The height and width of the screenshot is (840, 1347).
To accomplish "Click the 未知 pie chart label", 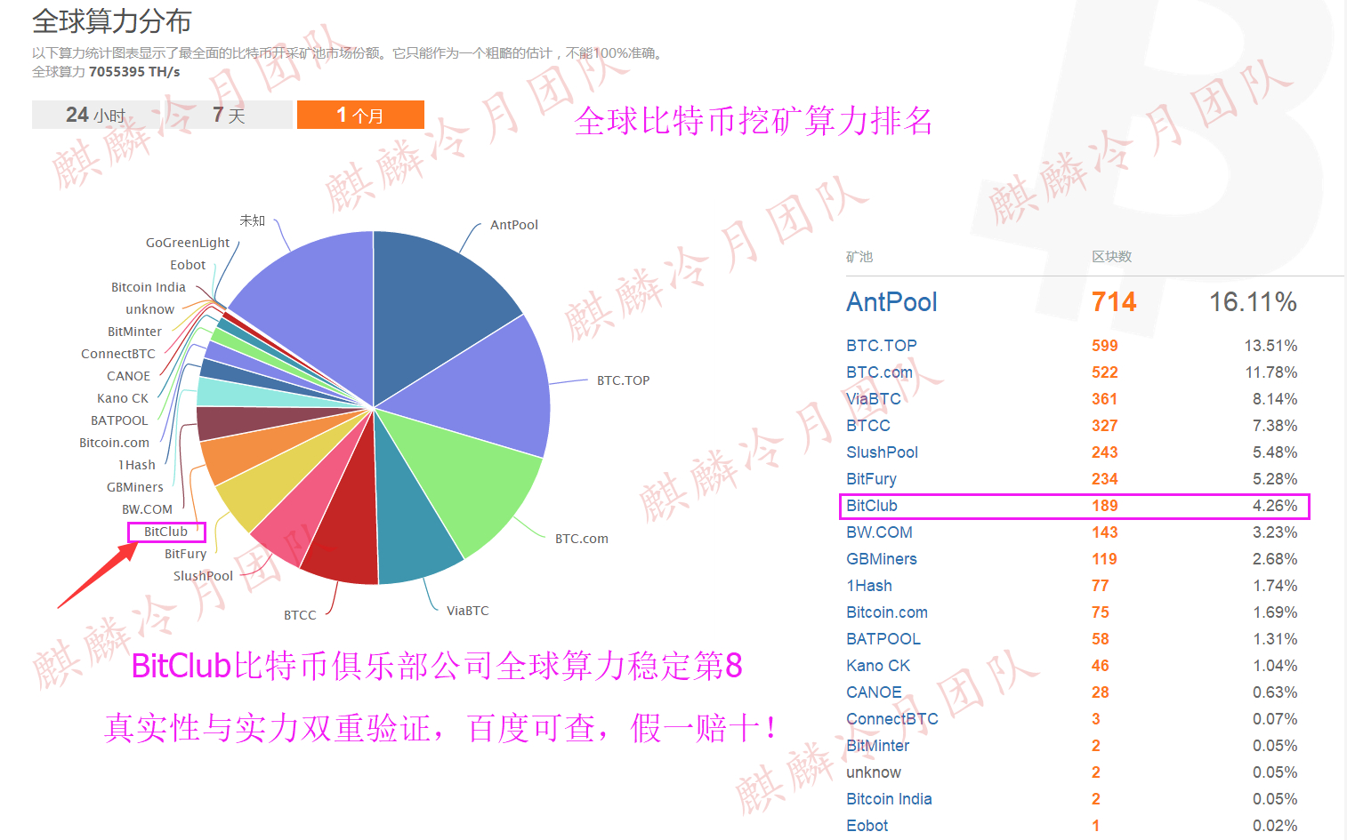I will pos(252,220).
